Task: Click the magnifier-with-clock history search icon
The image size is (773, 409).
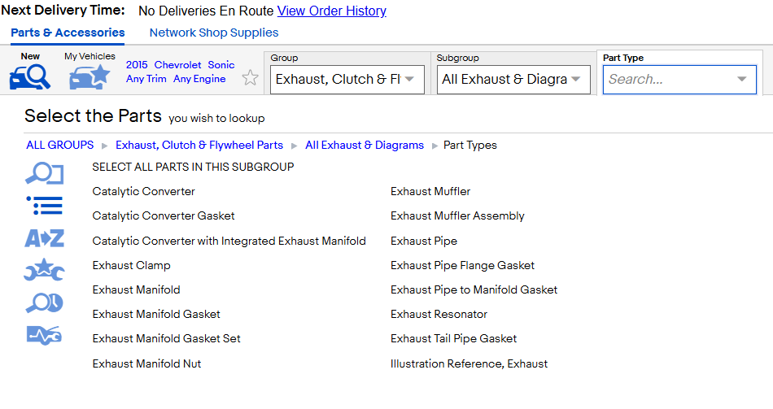Action: [45, 303]
